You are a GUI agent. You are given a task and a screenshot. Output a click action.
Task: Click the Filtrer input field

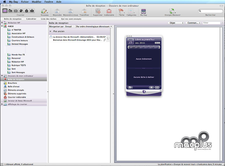pyautogui.click(x=211, y=23)
